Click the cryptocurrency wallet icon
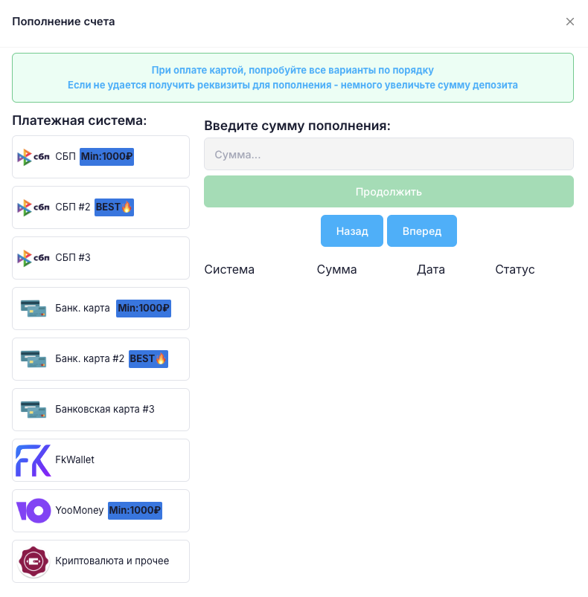 click(33, 561)
